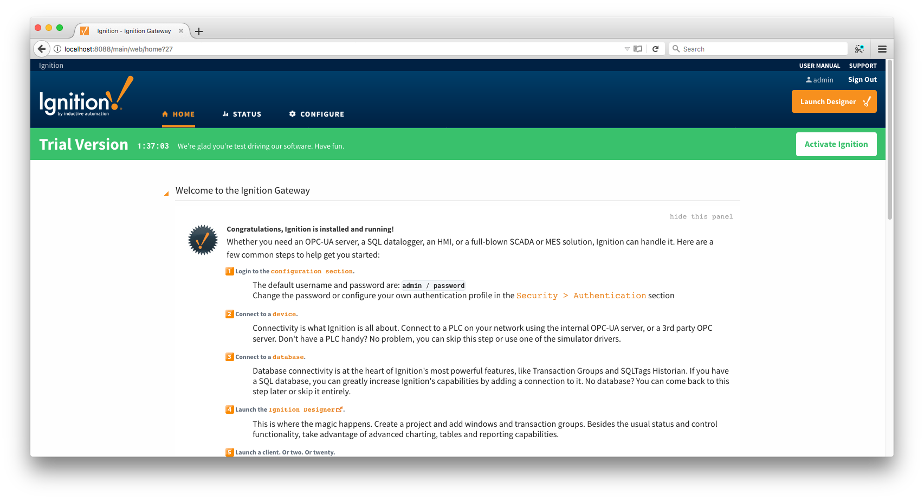Click Launch a client. Or two. Or twenty.
The height and width of the screenshot is (500, 924).
285,452
